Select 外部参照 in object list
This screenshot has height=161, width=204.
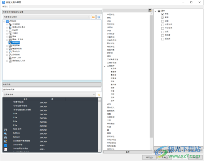click(111, 117)
